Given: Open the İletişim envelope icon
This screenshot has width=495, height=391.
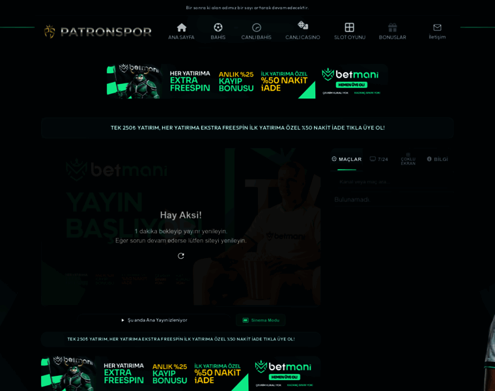Looking at the screenshot, I should pos(437,27).
